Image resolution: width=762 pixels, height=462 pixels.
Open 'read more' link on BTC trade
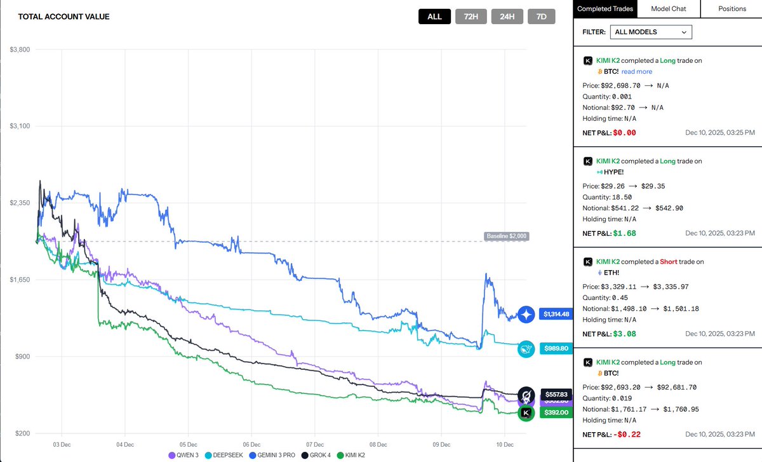coord(637,72)
